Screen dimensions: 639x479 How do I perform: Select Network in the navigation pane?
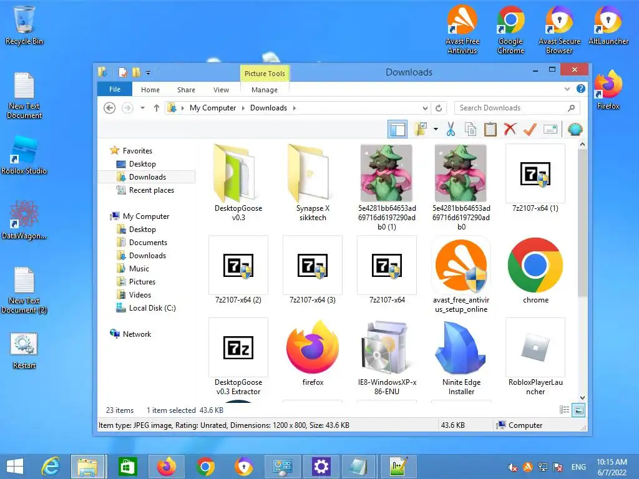point(137,334)
